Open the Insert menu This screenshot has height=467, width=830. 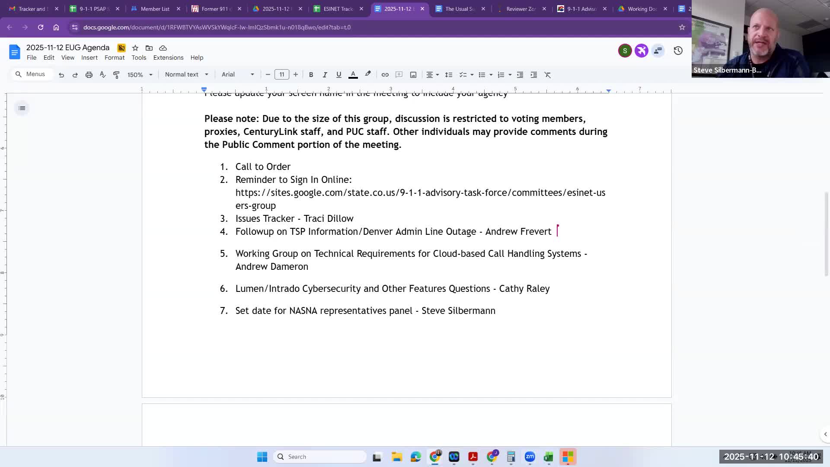point(89,57)
